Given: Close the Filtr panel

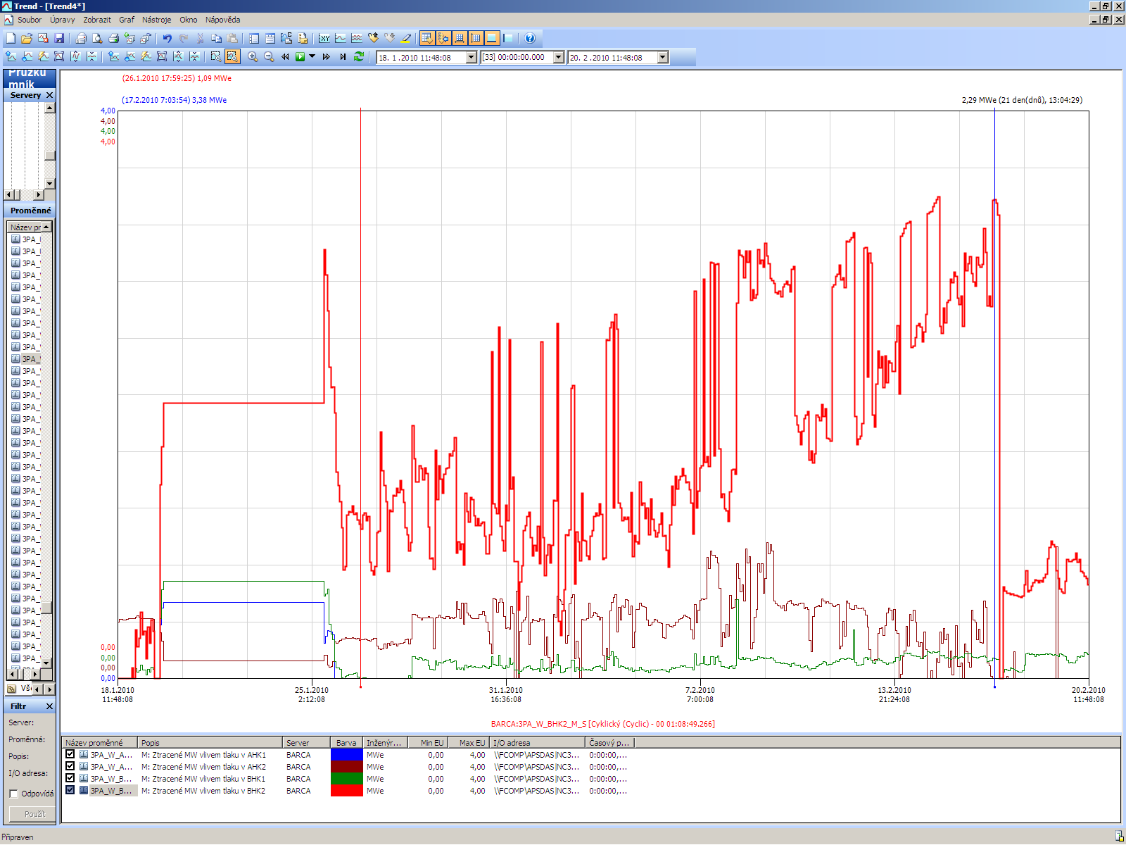Looking at the screenshot, I should (49, 706).
